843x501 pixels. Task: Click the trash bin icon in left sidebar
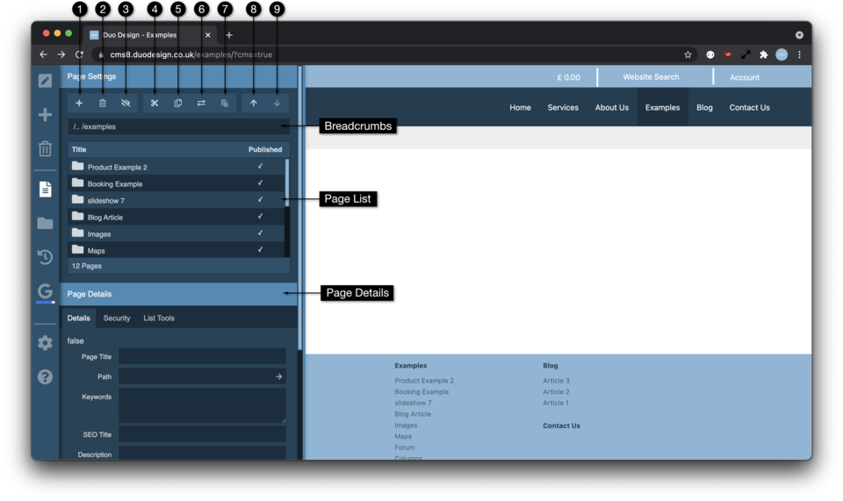(x=45, y=148)
